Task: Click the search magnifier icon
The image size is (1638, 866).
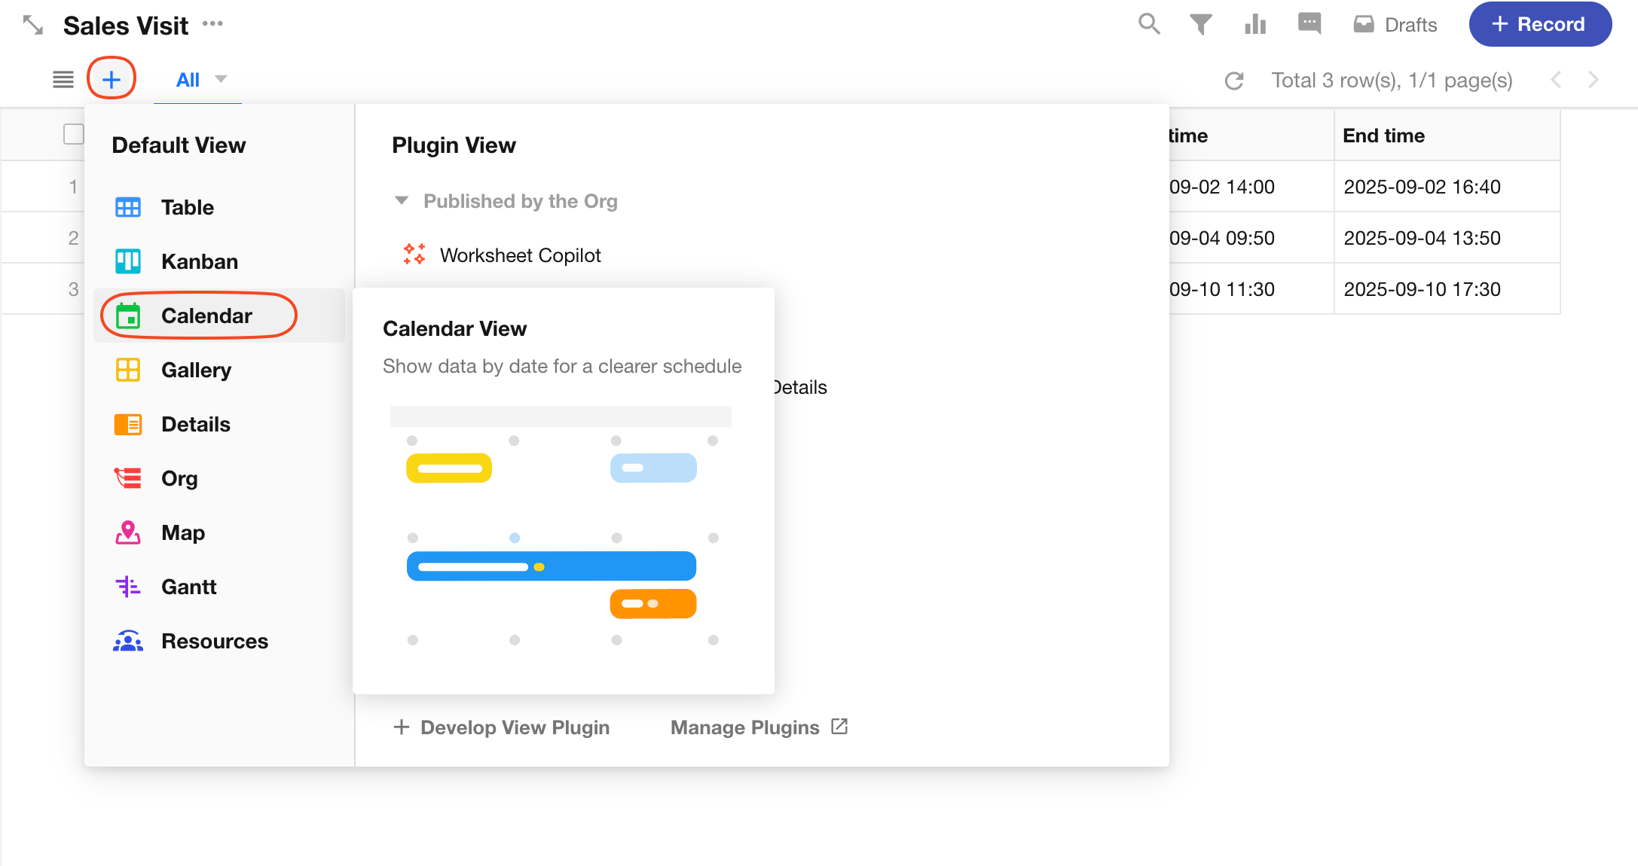Action: pyautogui.click(x=1148, y=24)
